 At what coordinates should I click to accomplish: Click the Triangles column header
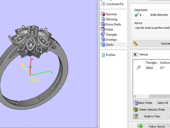[151, 63]
